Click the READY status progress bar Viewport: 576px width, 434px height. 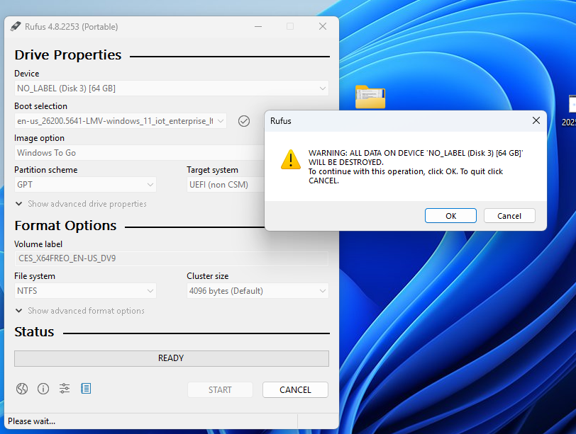pyautogui.click(x=172, y=358)
